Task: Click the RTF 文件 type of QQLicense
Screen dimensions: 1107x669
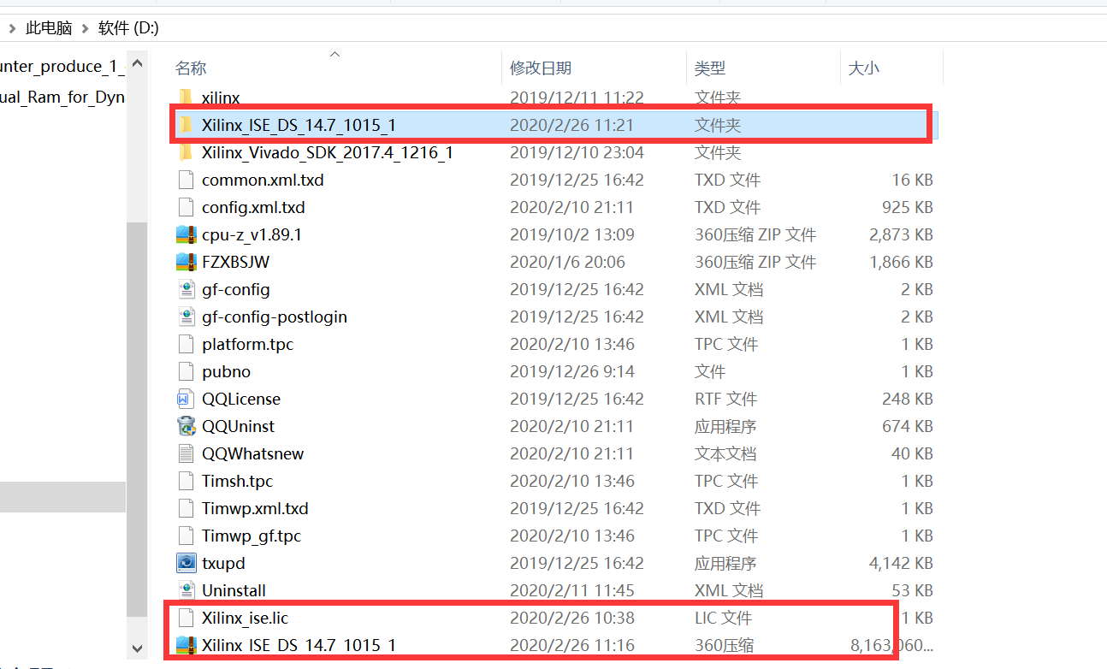Action: [x=725, y=399]
